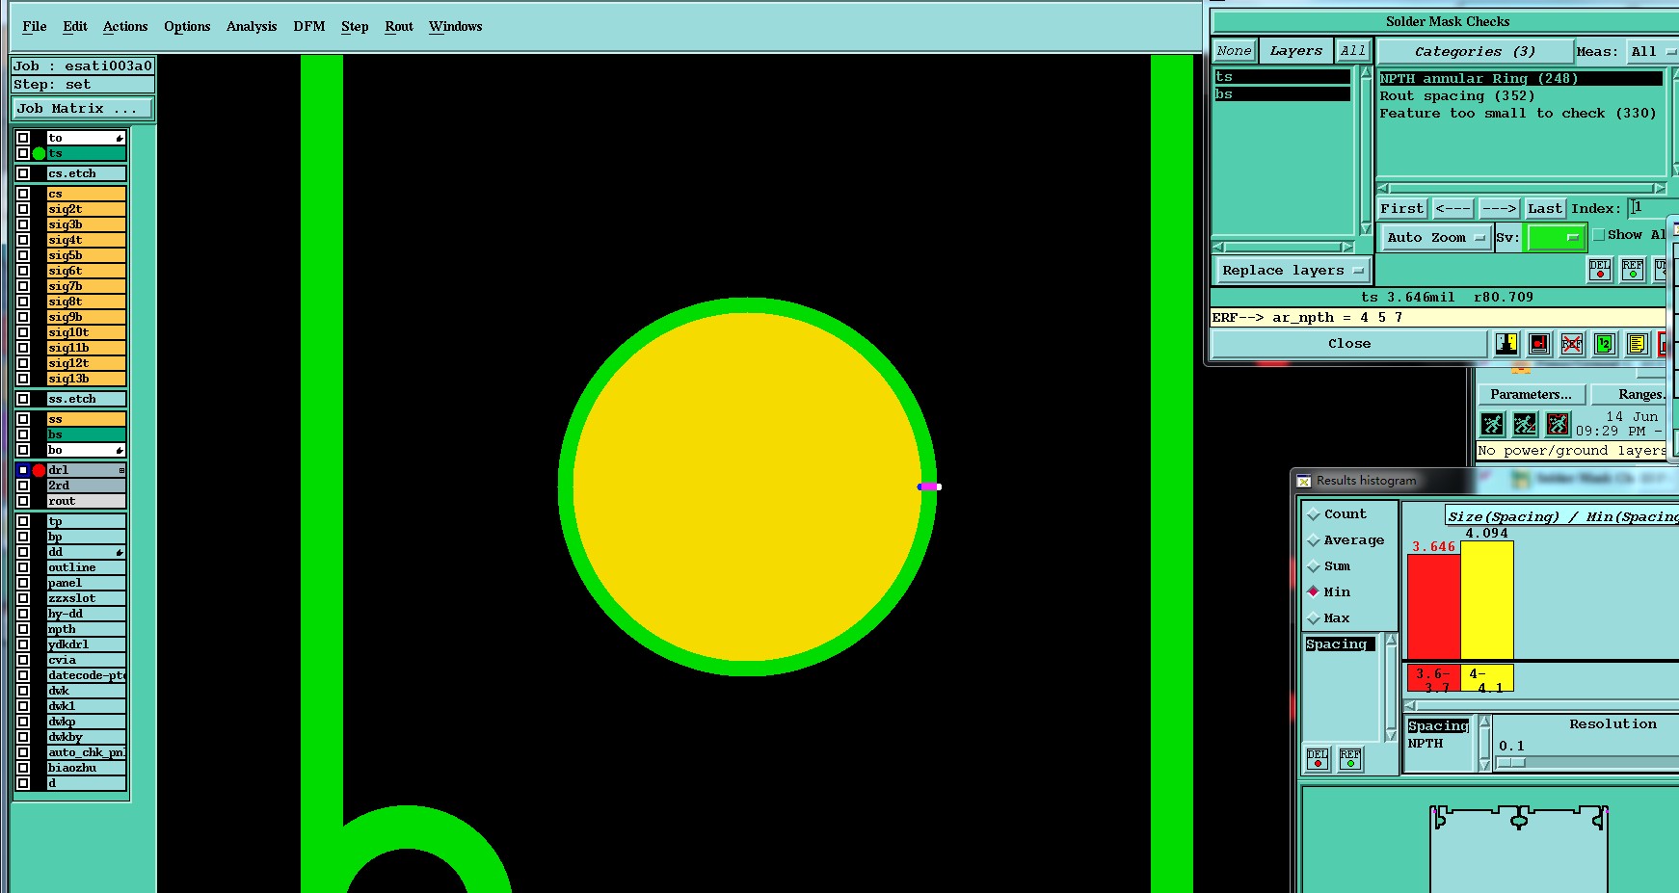Select NPTH item in histogram list
This screenshot has width=1679, height=893.
(x=1426, y=744)
